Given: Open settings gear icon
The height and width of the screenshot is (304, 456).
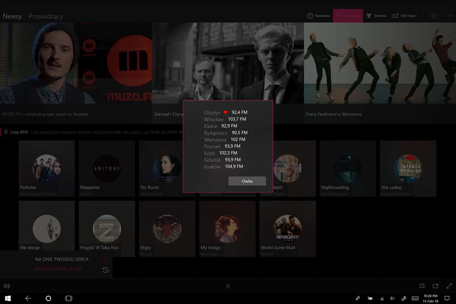Looking at the screenshot, I should (434, 16).
